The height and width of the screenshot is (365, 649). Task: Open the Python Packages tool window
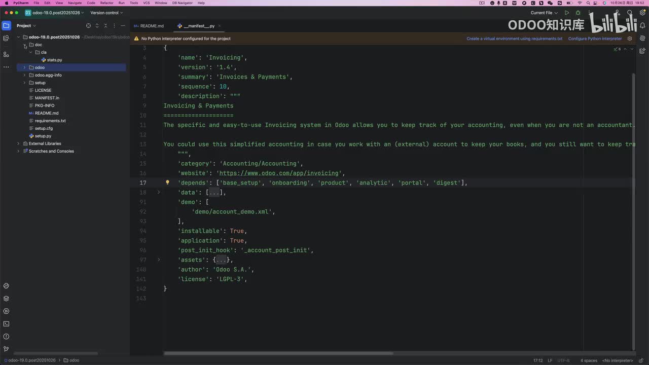(6, 299)
